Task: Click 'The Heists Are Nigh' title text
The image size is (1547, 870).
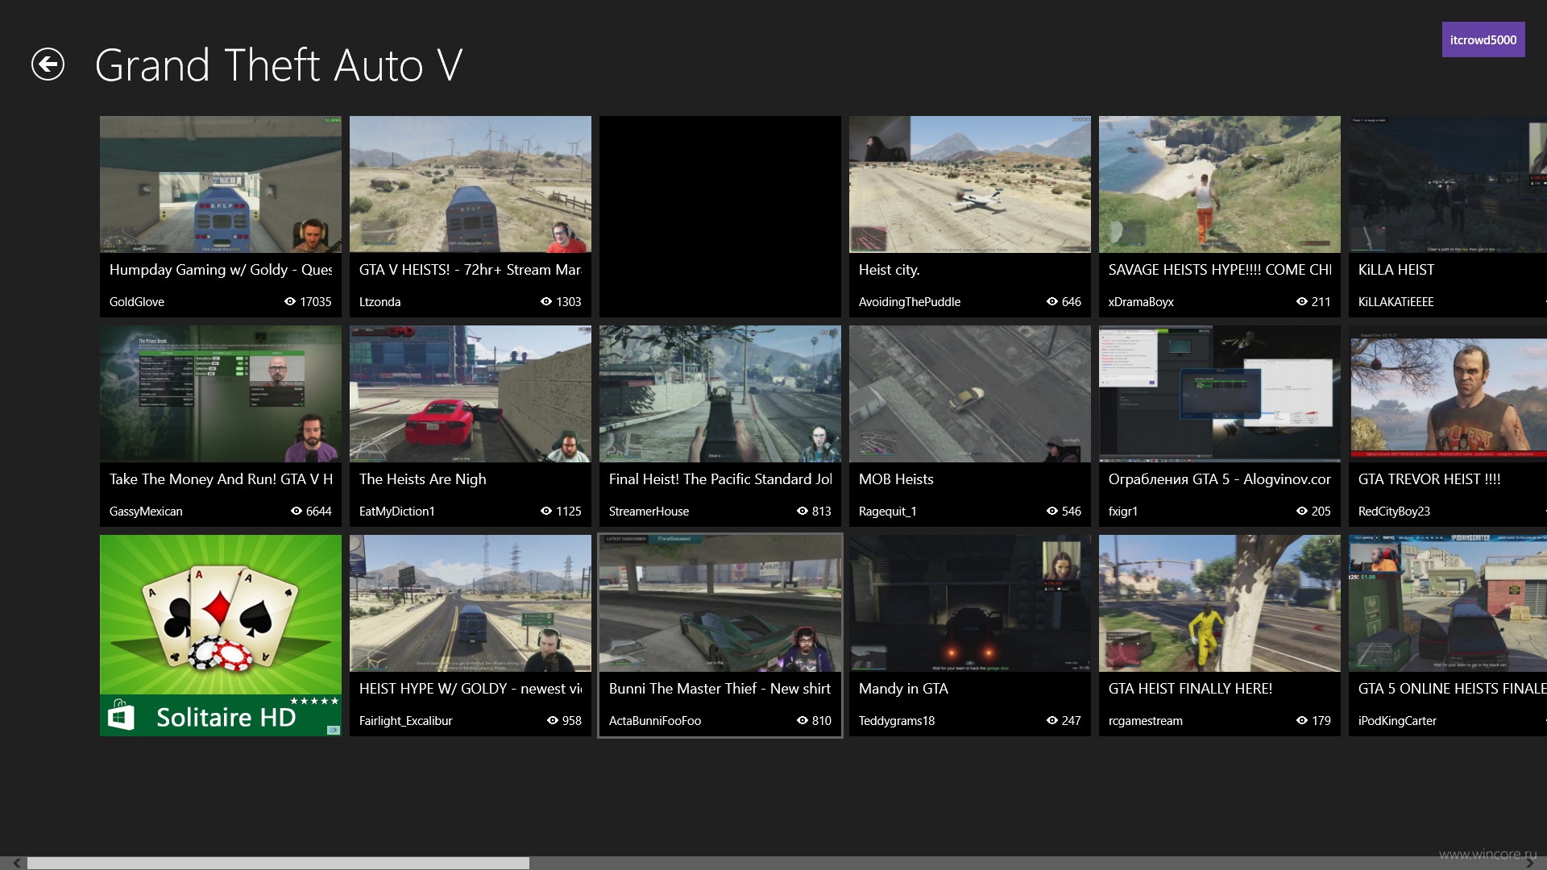Action: (x=422, y=479)
